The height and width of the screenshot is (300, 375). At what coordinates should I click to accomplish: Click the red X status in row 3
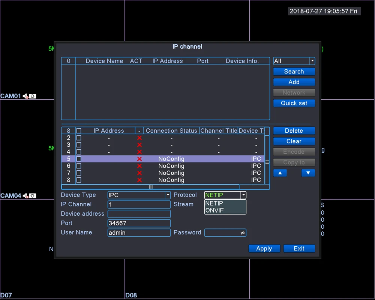point(139,145)
